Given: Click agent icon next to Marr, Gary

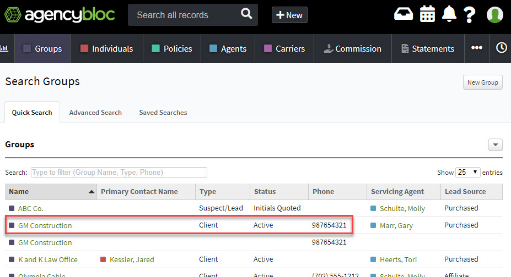Looking at the screenshot, I should [x=374, y=225].
